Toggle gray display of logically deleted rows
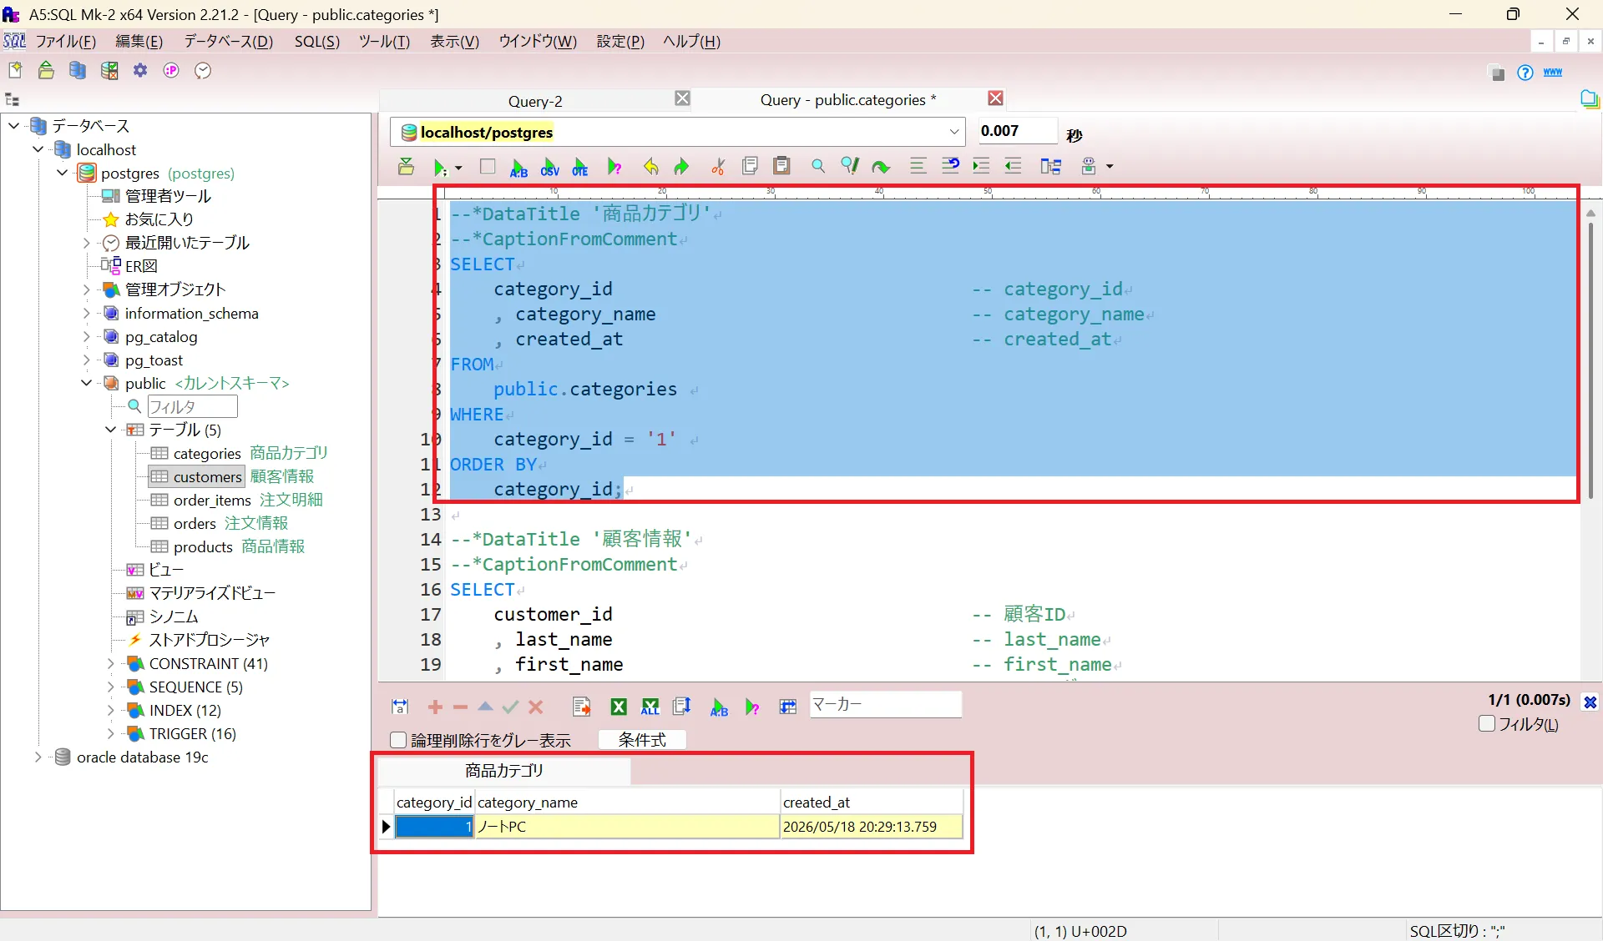The height and width of the screenshot is (941, 1603). [x=398, y=740]
